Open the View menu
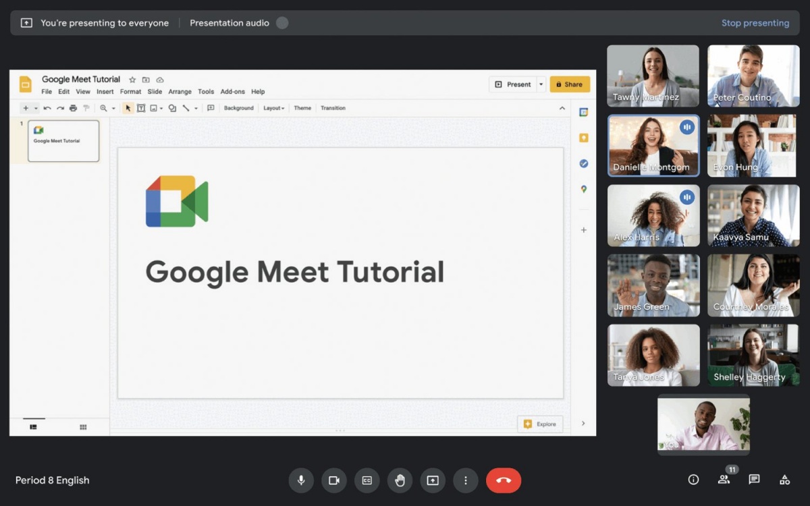Viewport: 810px width, 506px height. click(x=83, y=92)
